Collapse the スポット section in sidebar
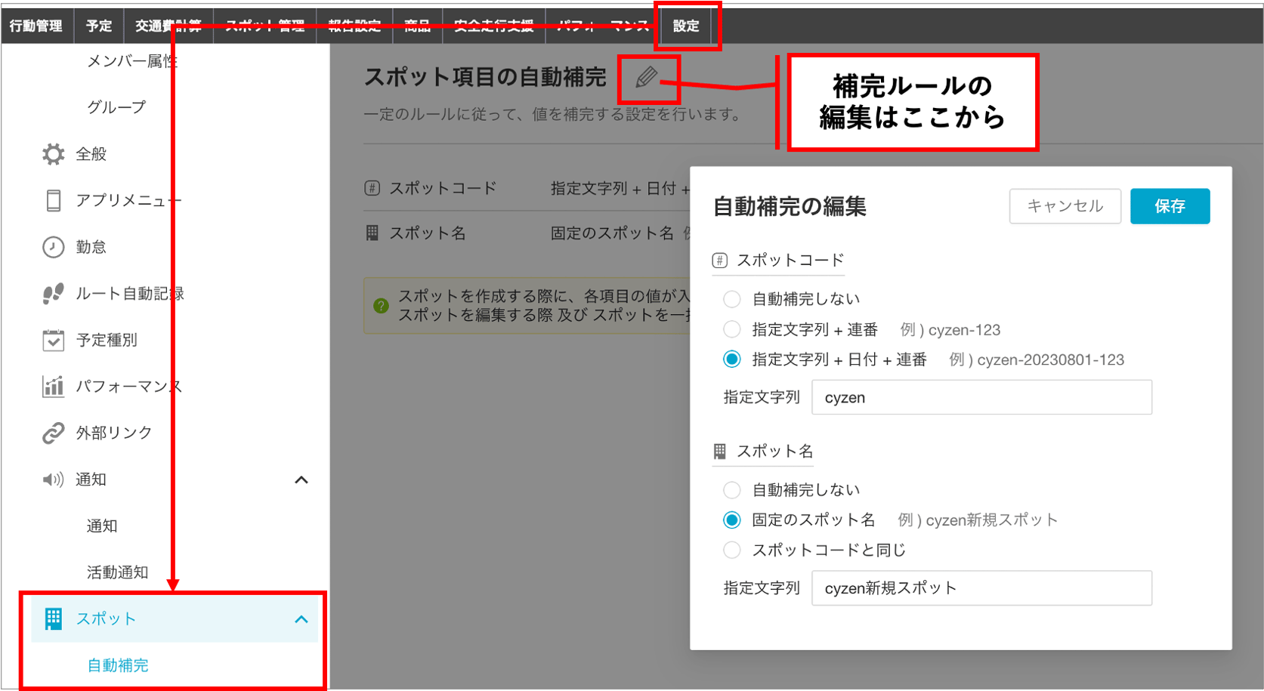The width and height of the screenshot is (1264, 691). coord(302,618)
